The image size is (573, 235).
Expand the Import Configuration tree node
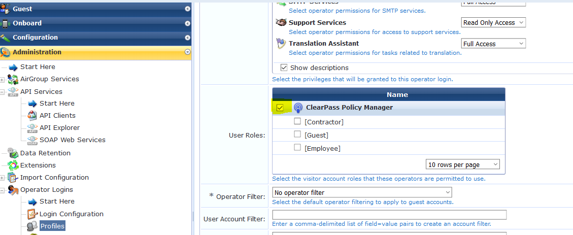(2, 178)
